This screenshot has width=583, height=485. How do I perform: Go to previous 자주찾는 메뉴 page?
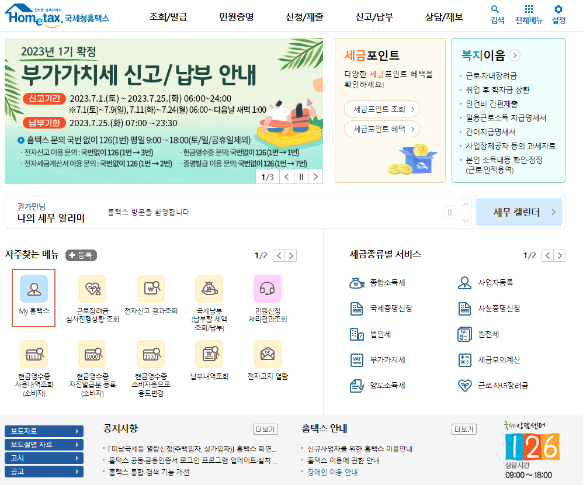(279, 255)
